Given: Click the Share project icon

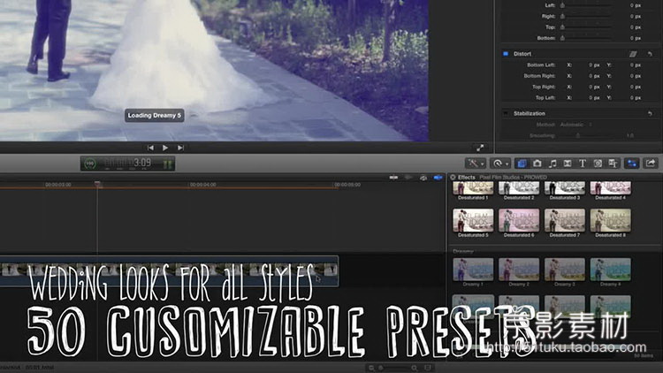Looking at the screenshot, I should point(651,164).
